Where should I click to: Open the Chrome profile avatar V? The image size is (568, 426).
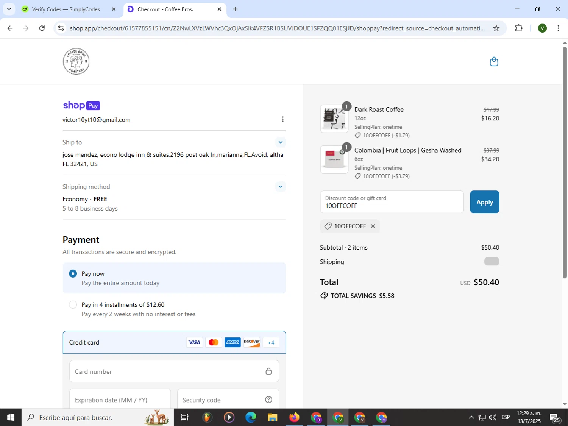[x=542, y=28]
